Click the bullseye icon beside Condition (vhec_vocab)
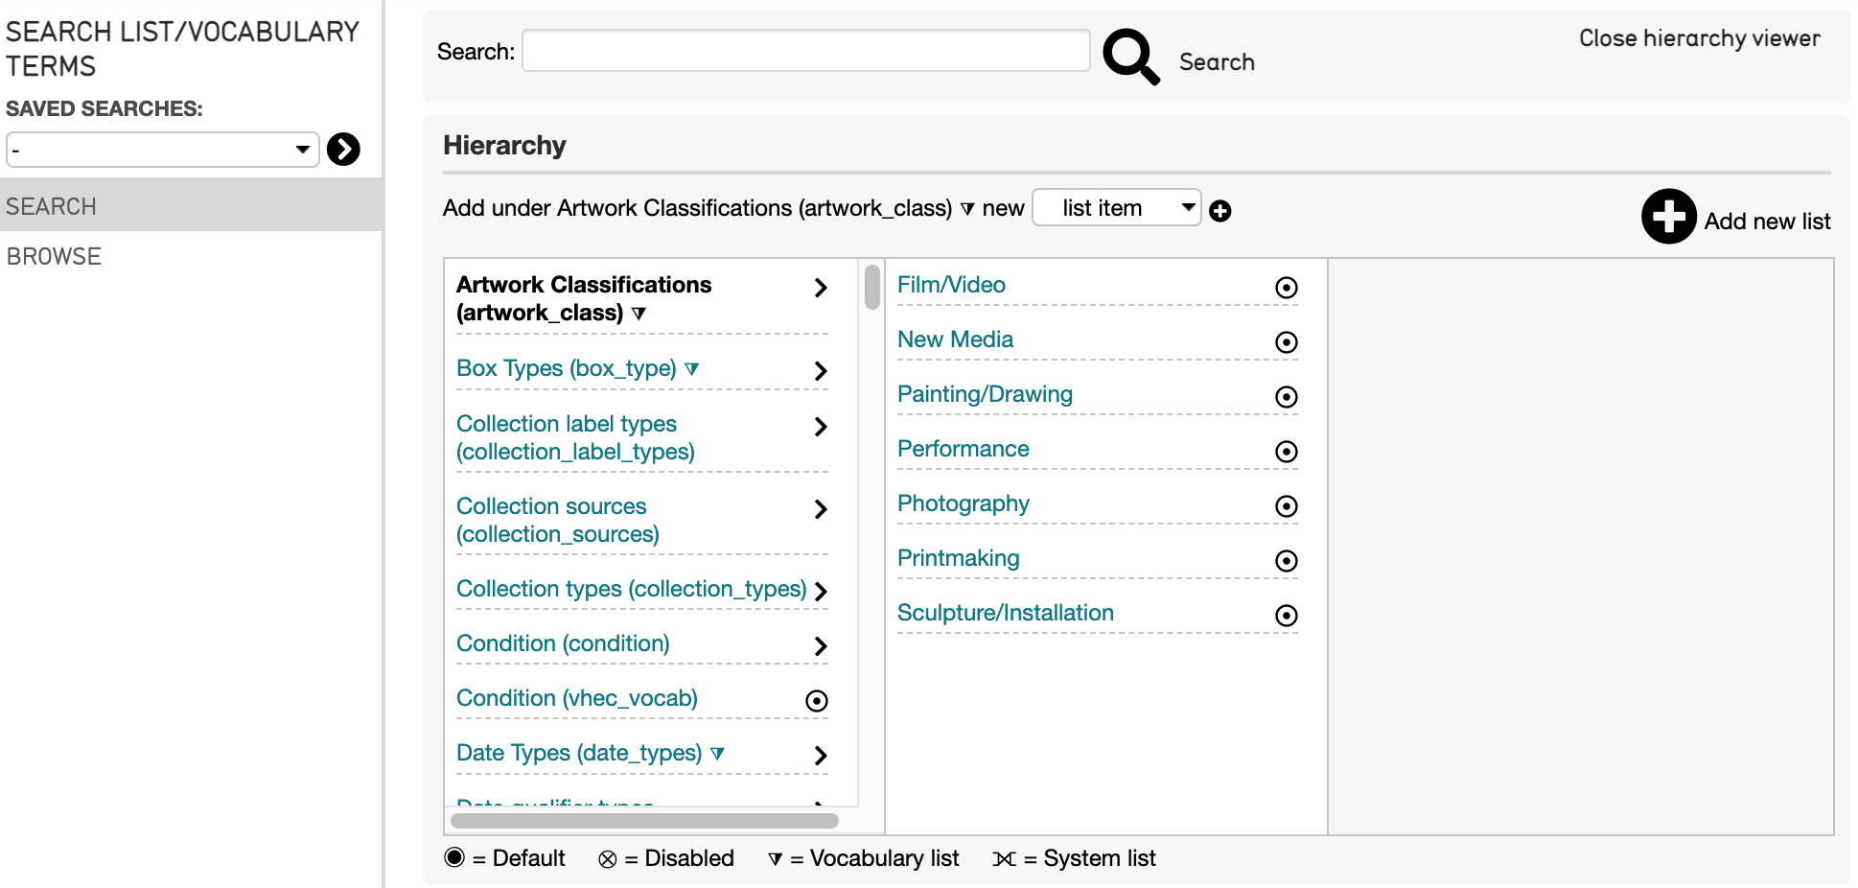 coord(816,701)
